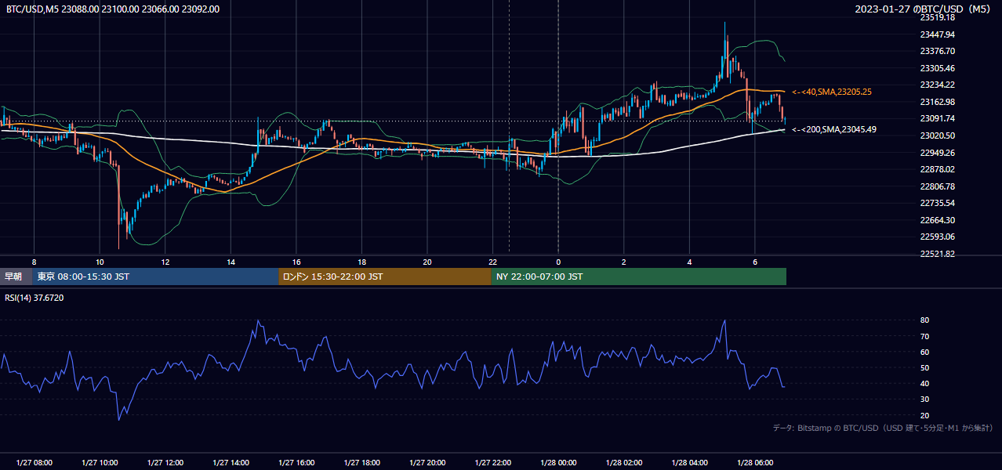1002x470 pixels.
Task: Click hour tick 22 under price chart
Action: point(493,262)
